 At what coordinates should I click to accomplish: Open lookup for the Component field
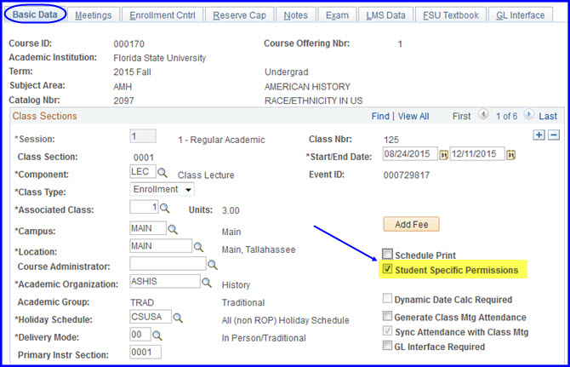162,173
